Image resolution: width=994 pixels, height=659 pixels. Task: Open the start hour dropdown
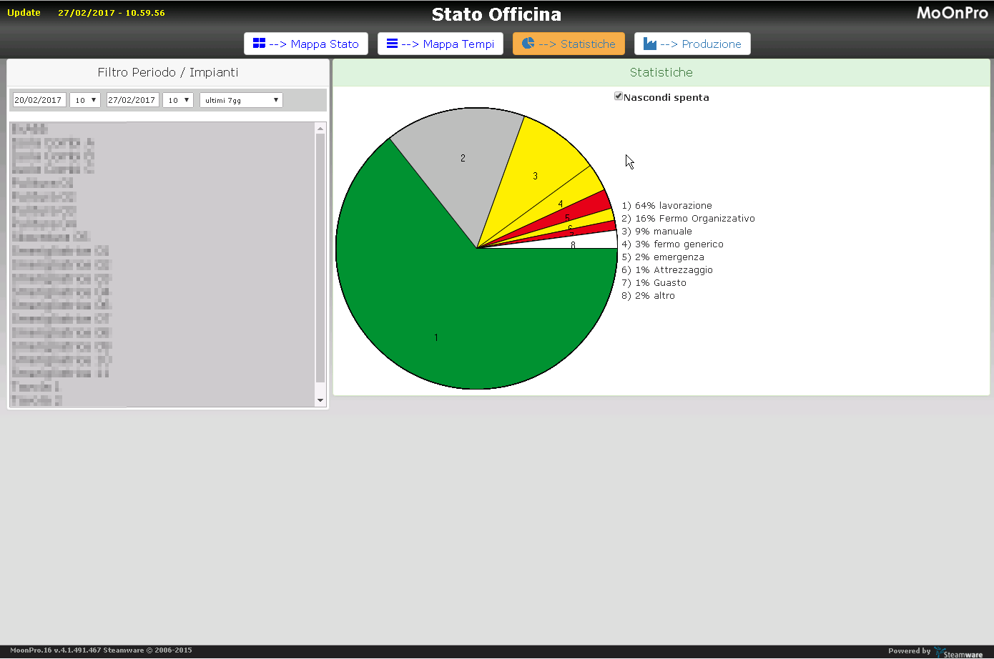(85, 100)
